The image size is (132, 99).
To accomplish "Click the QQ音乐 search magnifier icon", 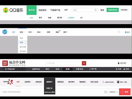I will 95,10.
